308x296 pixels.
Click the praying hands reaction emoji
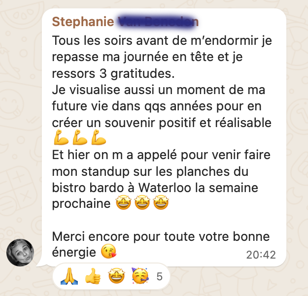coord(69,276)
